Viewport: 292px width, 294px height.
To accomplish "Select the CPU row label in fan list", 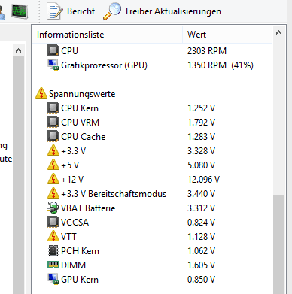I will 69,51.
